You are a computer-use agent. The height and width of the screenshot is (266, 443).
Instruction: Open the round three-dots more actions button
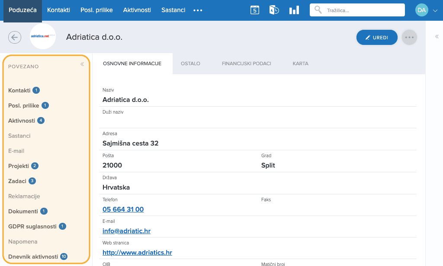click(x=409, y=37)
